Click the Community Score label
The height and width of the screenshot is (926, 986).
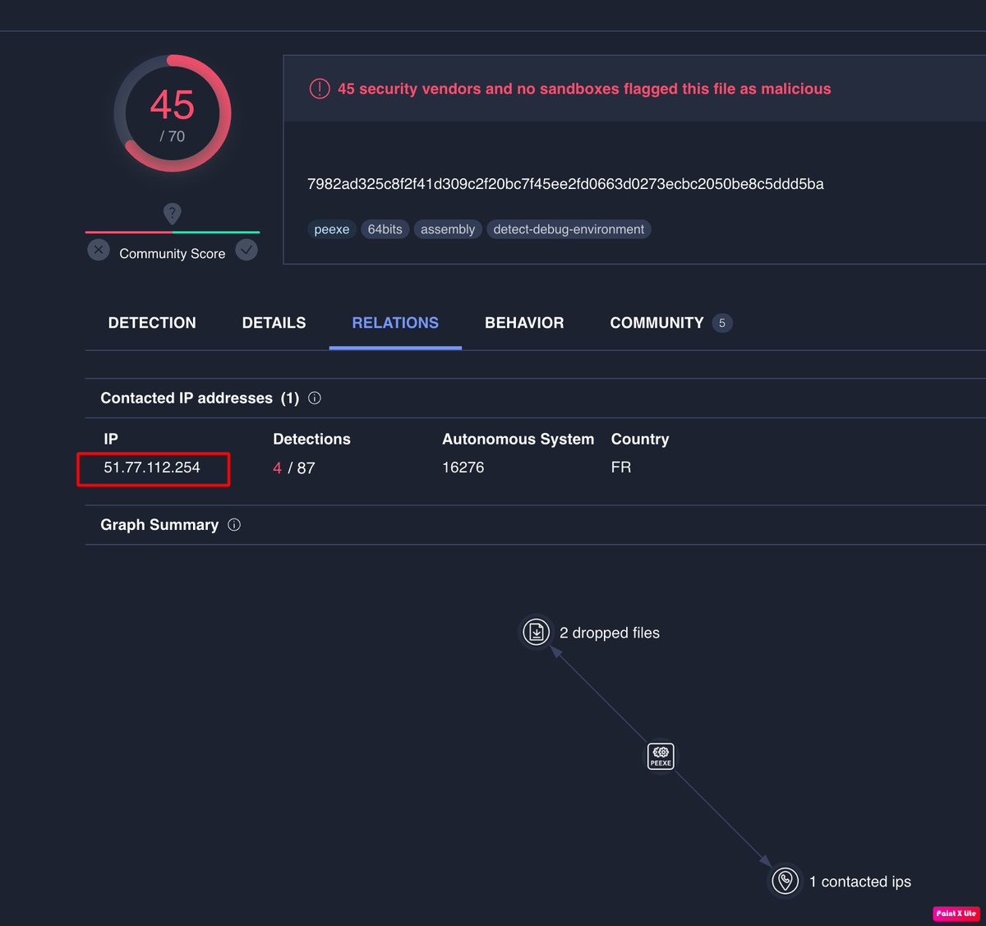[x=173, y=254]
